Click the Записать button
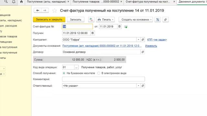 tap(75, 20)
